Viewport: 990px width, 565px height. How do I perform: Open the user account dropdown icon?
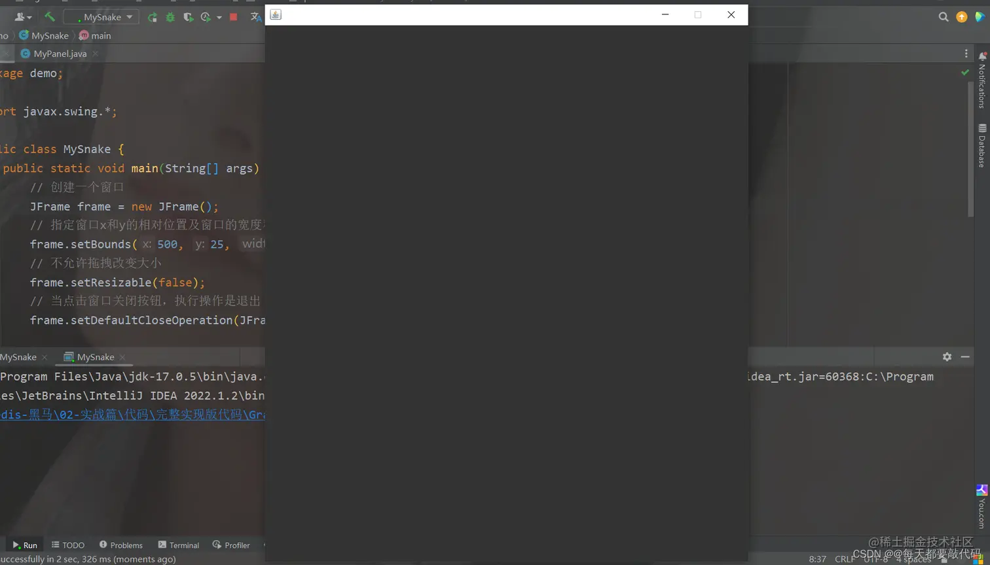pos(23,17)
